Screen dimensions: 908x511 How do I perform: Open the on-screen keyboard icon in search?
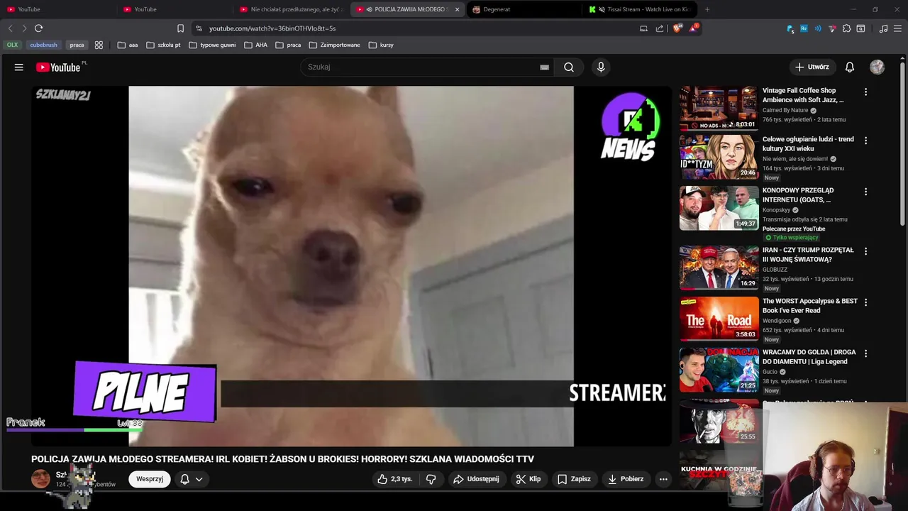pos(544,67)
